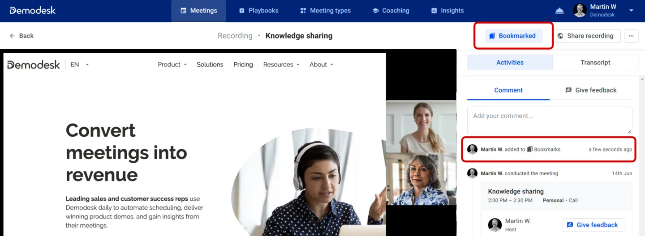Click the Add your comment text field
This screenshot has height=236, width=645.
[x=550, y=120]
